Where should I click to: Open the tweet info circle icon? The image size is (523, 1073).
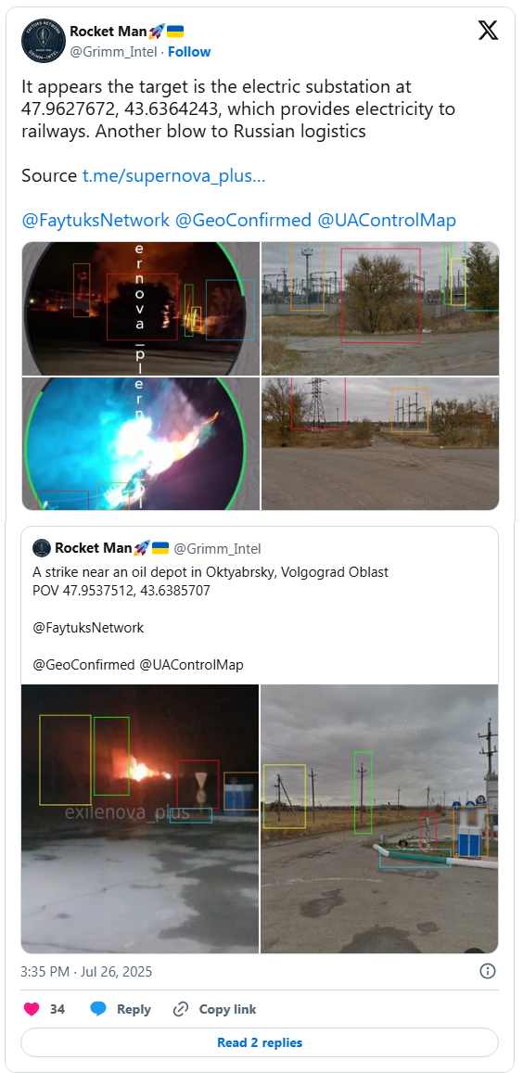(488, 971)
